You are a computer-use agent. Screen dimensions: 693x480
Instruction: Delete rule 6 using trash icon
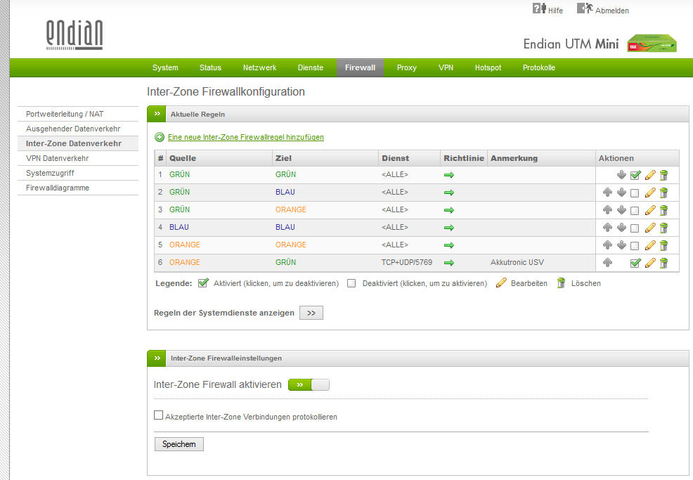pos(663,263)
